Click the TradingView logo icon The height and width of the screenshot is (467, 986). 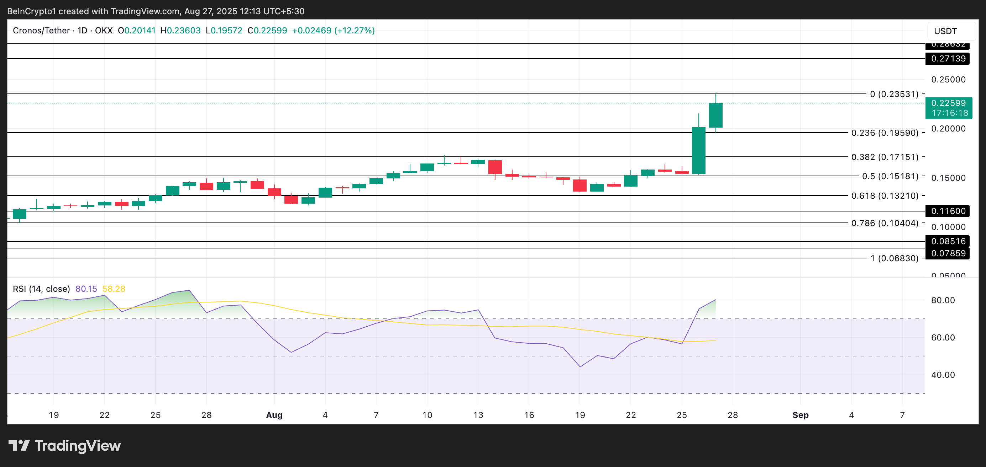[x=19, y=446]
